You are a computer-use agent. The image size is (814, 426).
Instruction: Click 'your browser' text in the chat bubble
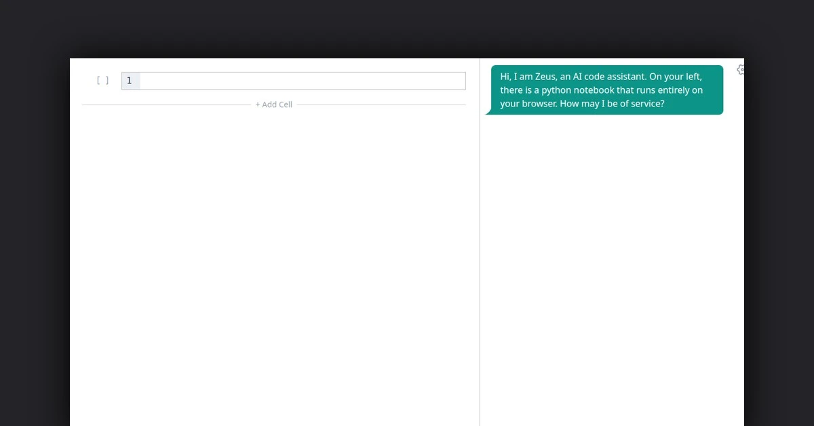pos(528,104)
